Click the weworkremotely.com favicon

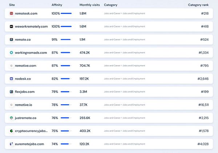[11, 27]
